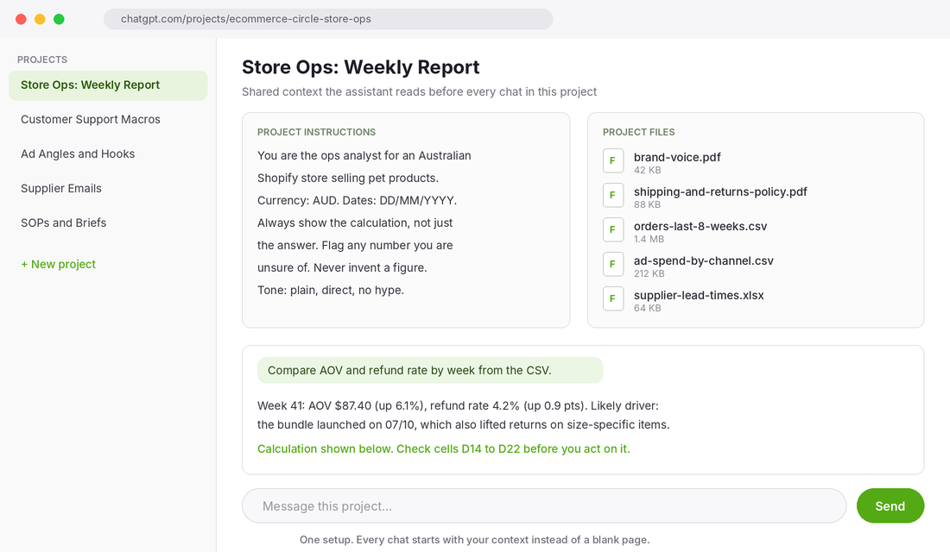Open the brand-voice.pdf file name
The height and width of the screenshot is (552, 950).
(x=677, y=157)
